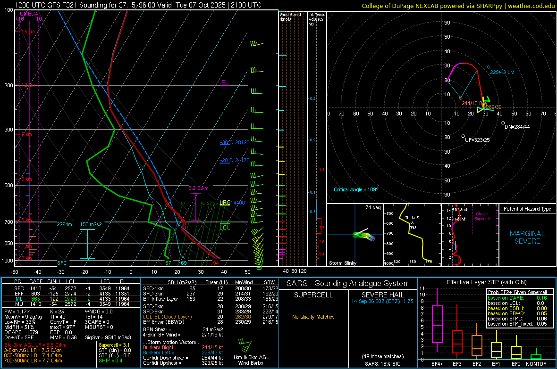
Task: Click the 'Bunkers Right = 244/15 kt' line
Action: click(x=183, y=347)
